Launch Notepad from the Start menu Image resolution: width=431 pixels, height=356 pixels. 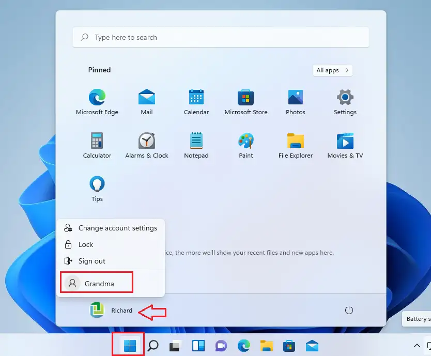click(196, 145)
